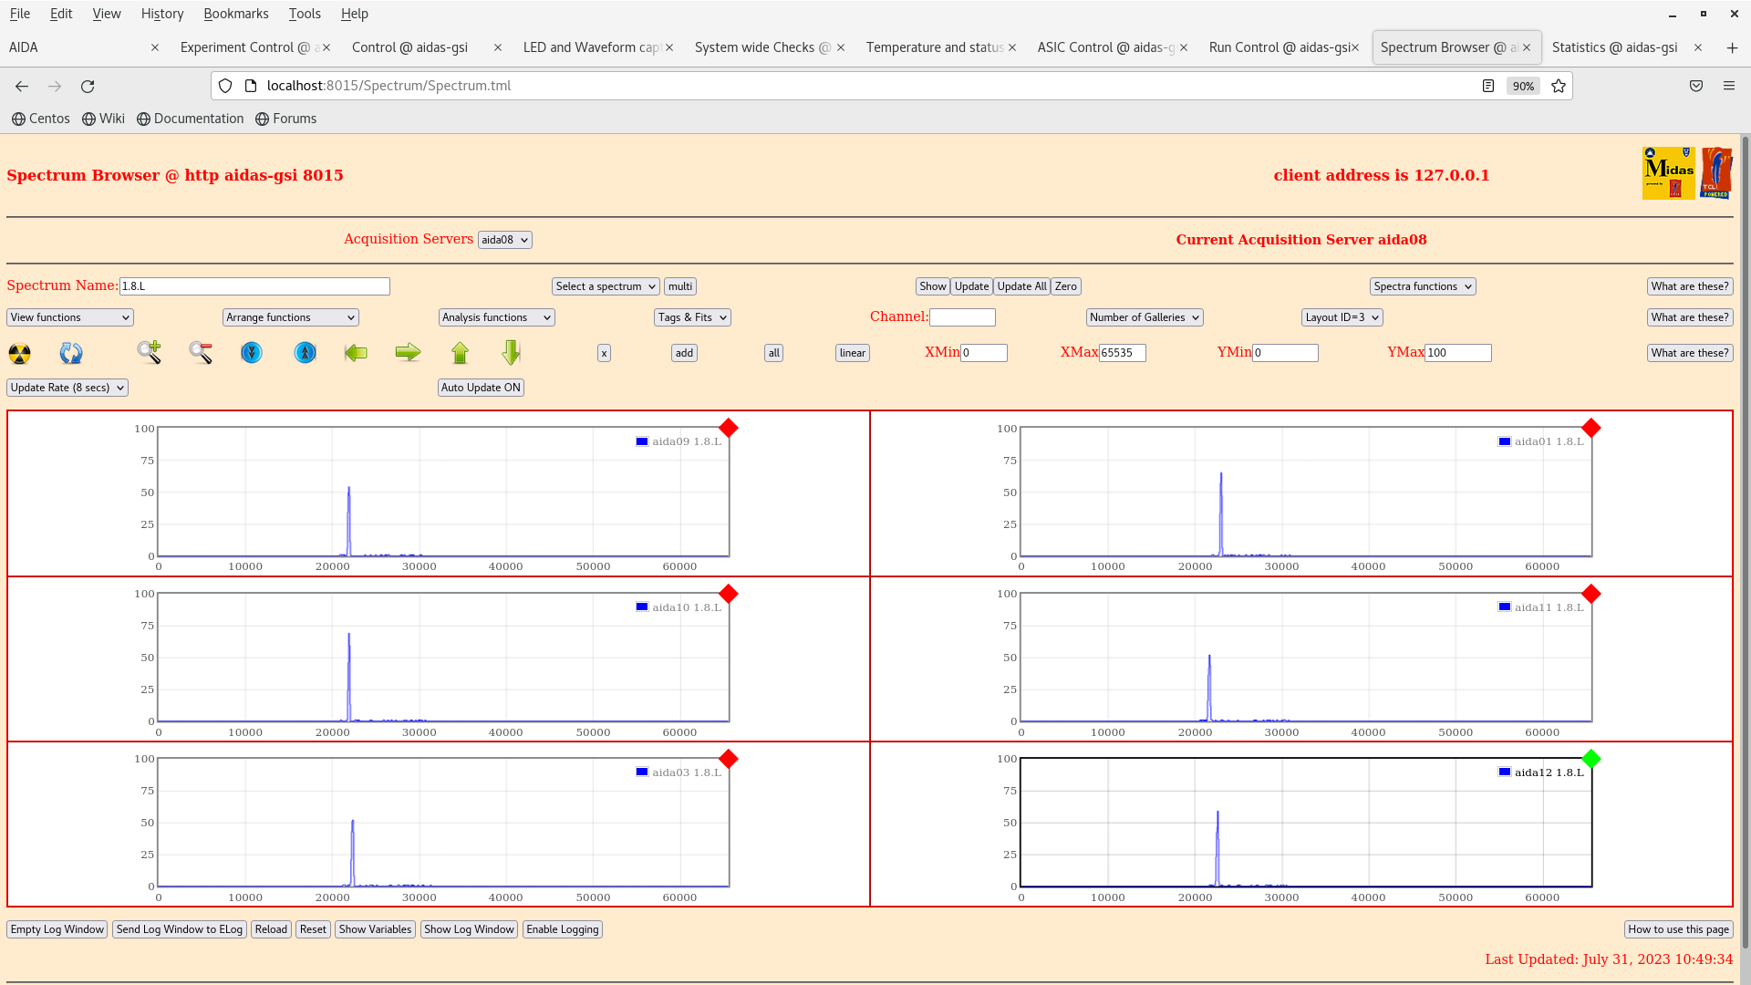1751x985 pixels.
Task: Click the Update All button
Action: pyautogui.click(x=1021, y=286)
